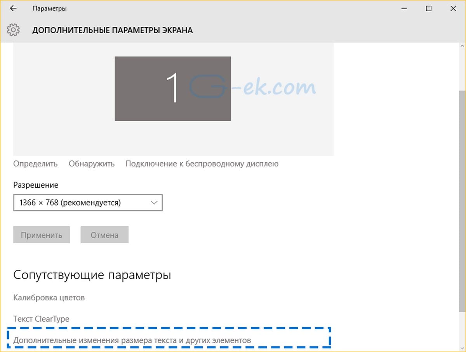Click the chevron on the resolution selector
The image size is (466, 352).
tap(153, 202)
